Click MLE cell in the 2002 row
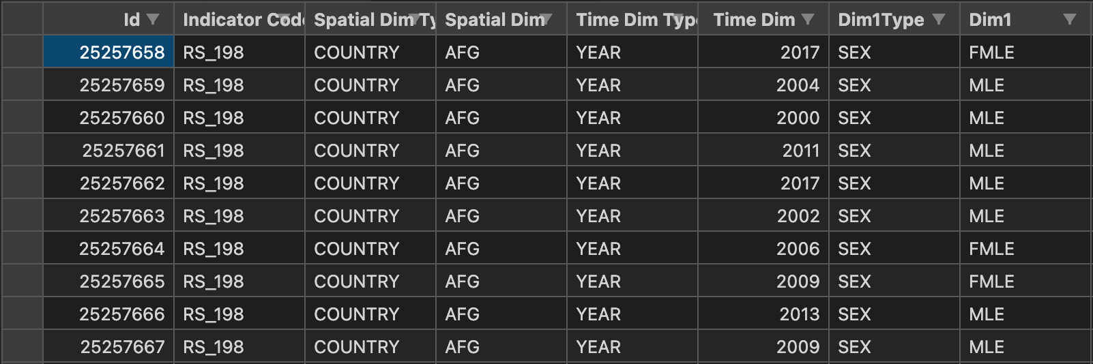The width and height of the screenshot is (1093, 364). (x=1025, y=215)
